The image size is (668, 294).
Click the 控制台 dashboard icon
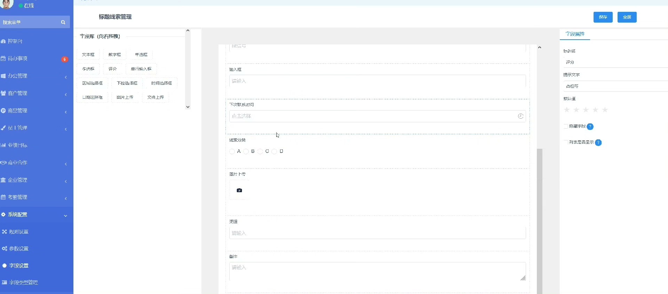pos(3,41)
